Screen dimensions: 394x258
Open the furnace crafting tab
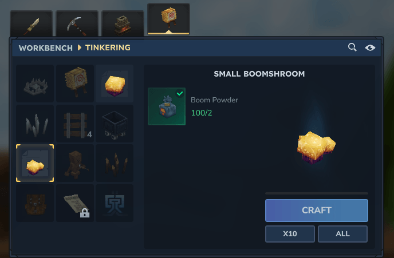pyautogui.click(x=123, y=25)
